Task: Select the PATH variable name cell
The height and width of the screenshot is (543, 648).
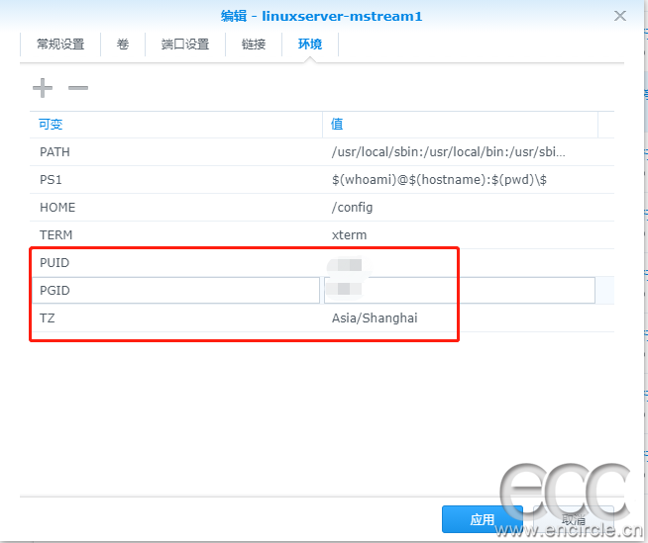Action: tap(176, 152)
